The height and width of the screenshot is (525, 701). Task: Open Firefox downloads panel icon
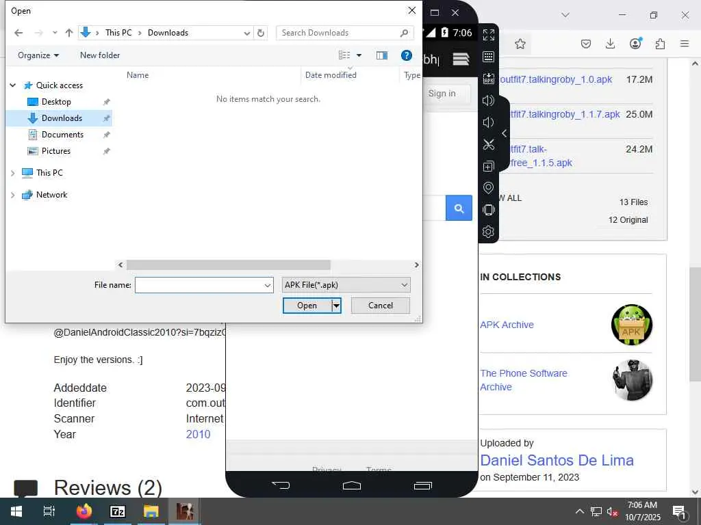[x=610, y=44]
